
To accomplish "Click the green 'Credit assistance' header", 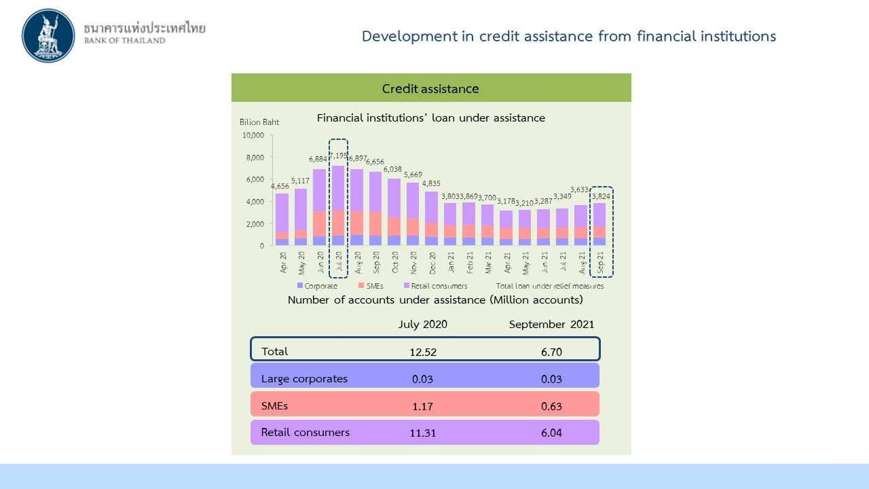I will pos(431,88).
